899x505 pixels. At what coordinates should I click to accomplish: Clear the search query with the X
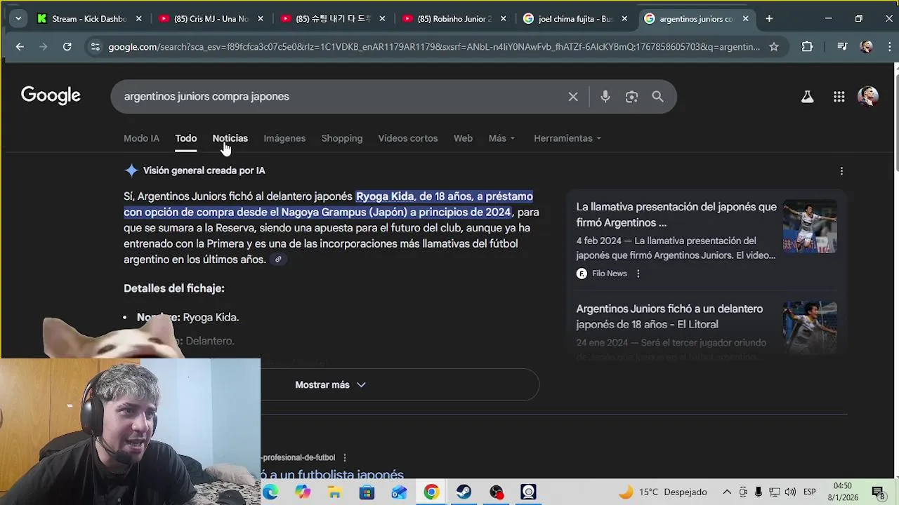(573, 97)
